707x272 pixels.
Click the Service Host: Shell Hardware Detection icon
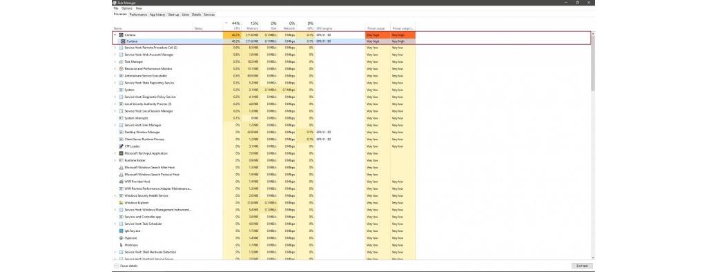click(121, 252)
